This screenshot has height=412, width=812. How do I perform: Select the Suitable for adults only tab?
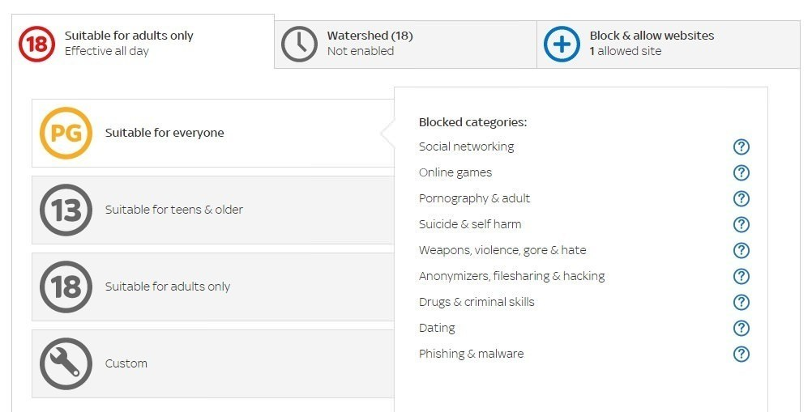[x=143, y=41]
